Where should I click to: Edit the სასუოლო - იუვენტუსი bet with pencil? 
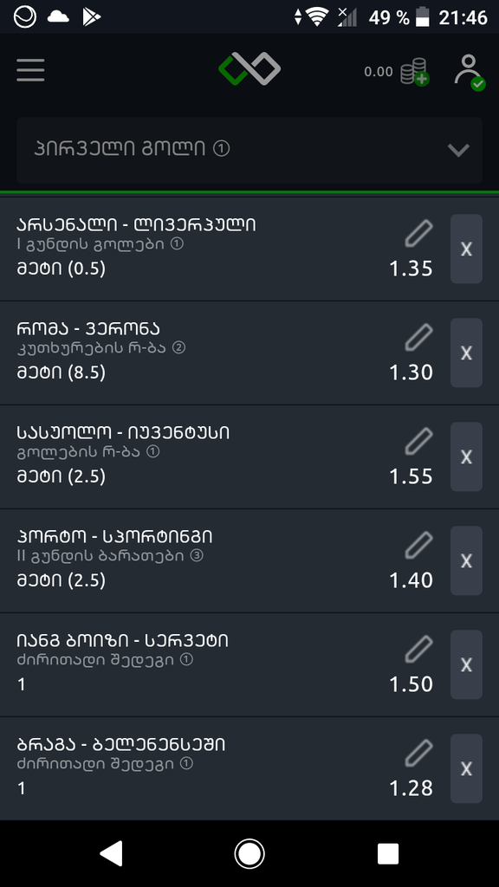pos(419,442)
